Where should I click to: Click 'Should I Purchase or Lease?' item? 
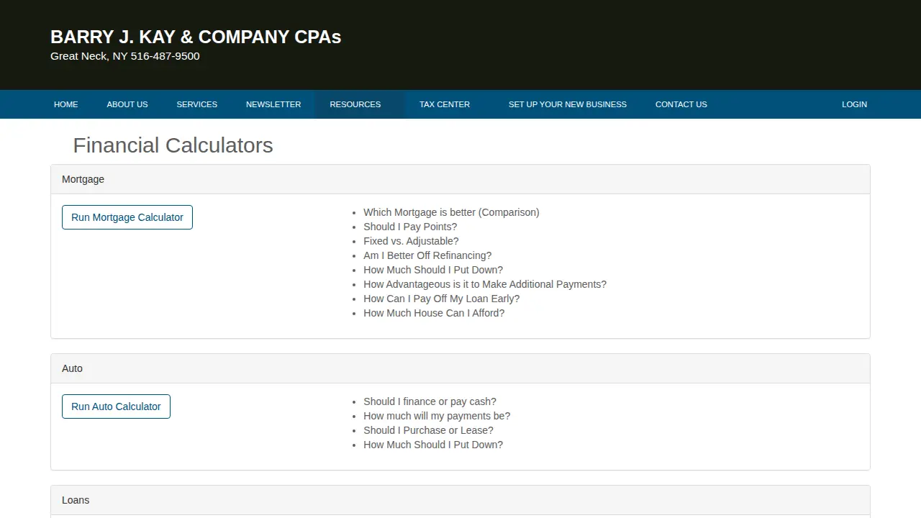coord(428,430)
